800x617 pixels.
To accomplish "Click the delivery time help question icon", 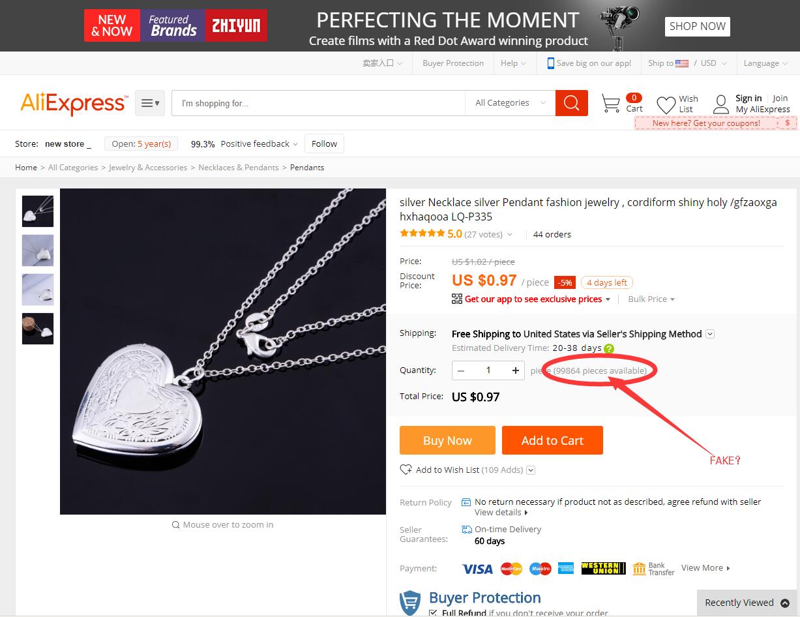I will [609, 348].
